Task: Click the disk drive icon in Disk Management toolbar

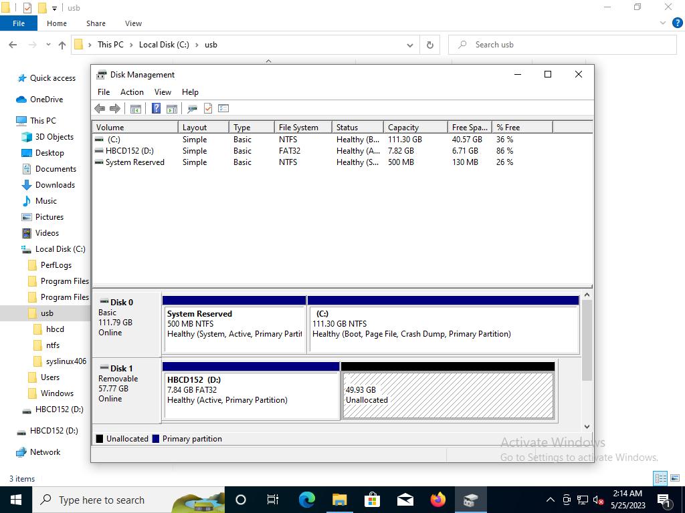Action: 192,108
